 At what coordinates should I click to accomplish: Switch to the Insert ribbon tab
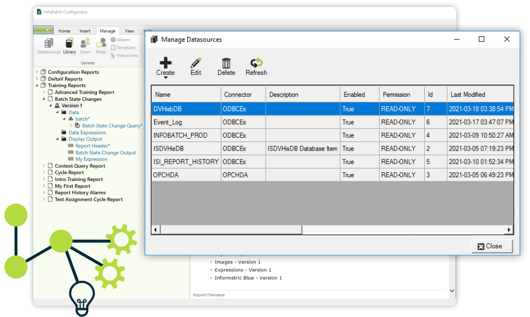click(85, 31)
